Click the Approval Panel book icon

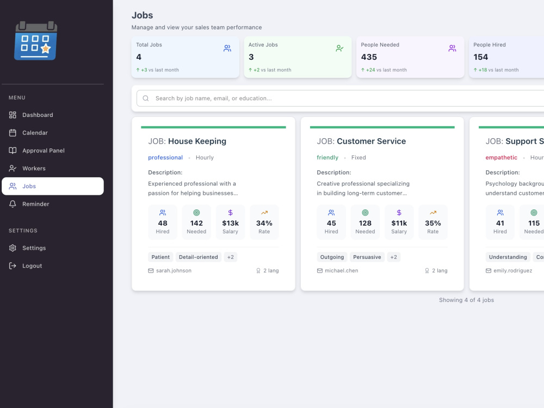click(13, 151)
